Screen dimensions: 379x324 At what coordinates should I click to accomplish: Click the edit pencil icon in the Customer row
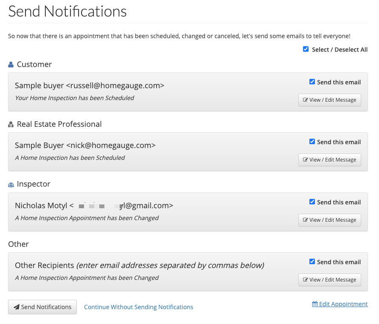click(x=305, y=101)
